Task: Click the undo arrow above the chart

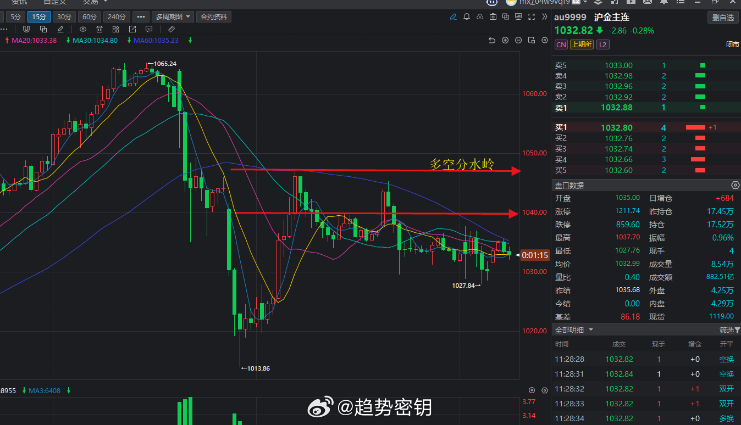Action: coord(492,40)
